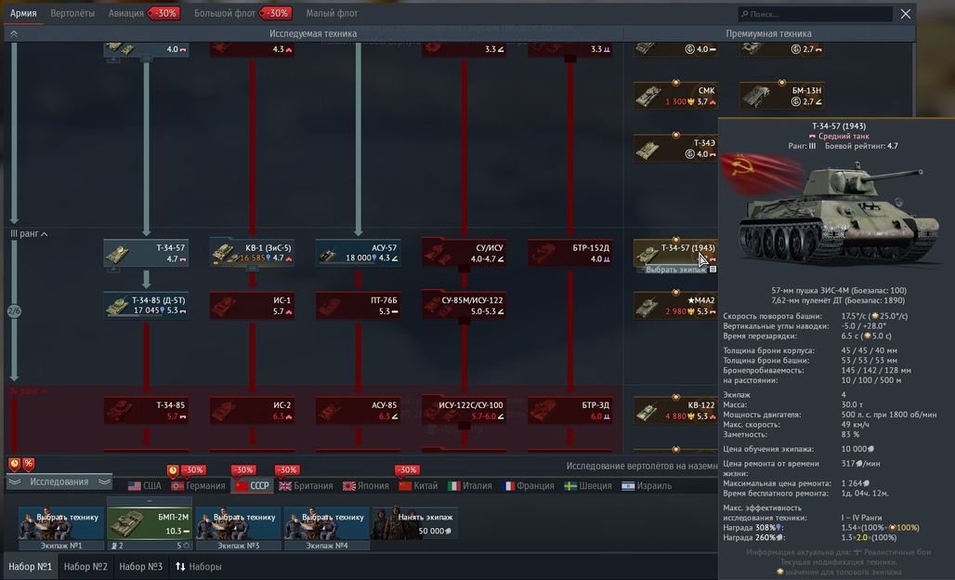This screenshot has height=580, width=955.
Task: Select the БТР-ЗД anti-air card
Action: [x=570, y=410]
